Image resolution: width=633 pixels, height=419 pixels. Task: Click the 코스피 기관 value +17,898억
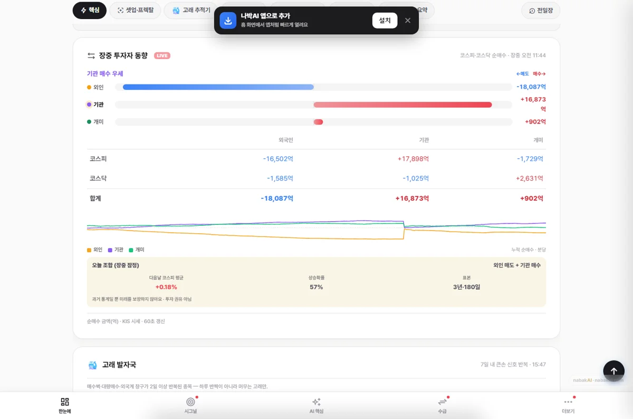[413, 159]
